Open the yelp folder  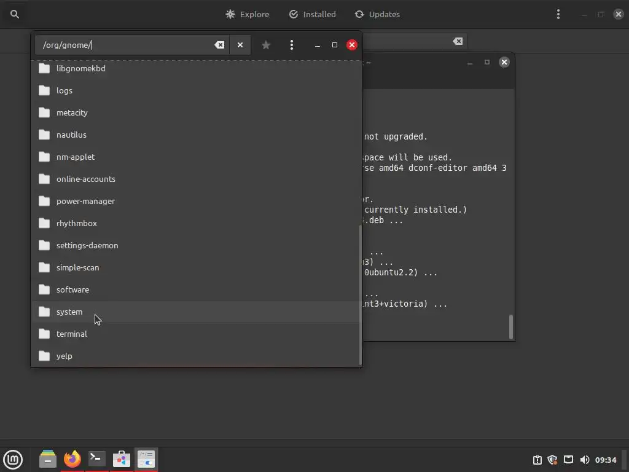coord(195,356)
